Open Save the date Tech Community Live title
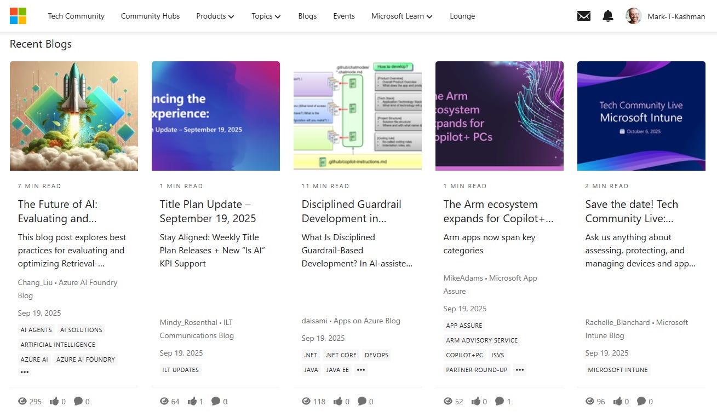 pos(632,211)
